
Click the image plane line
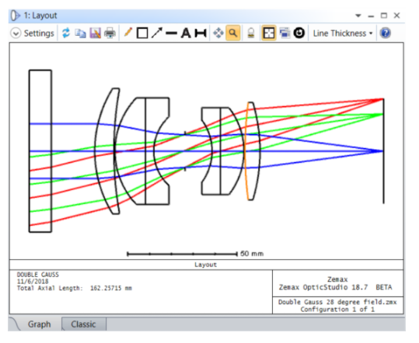pos(384,151)
